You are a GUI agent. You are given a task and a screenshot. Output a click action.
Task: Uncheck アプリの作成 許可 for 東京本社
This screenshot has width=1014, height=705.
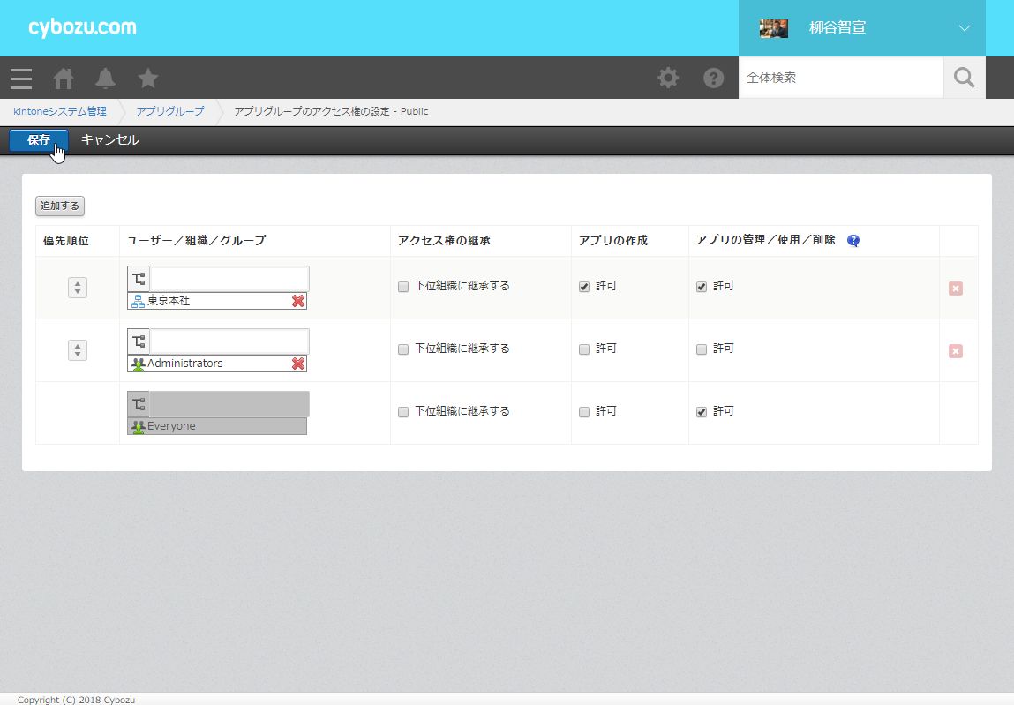(x=584, y=287)
